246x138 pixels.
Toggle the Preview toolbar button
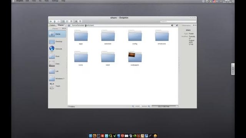76,21
